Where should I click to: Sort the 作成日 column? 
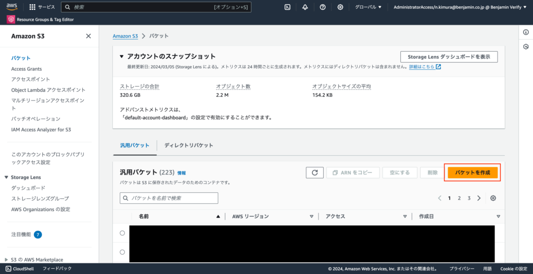coord(498,217)
